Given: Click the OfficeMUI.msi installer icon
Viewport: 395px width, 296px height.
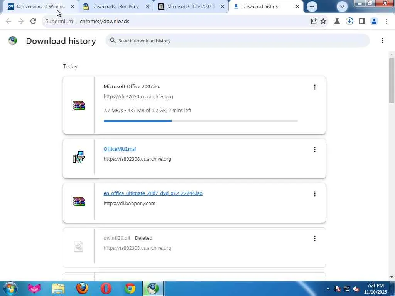Looking at the screenshot, I should pyautogui.click(x=79, y=157).
